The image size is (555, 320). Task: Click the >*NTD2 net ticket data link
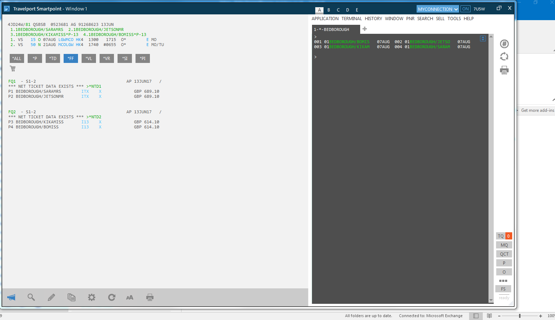coord(94,117)
